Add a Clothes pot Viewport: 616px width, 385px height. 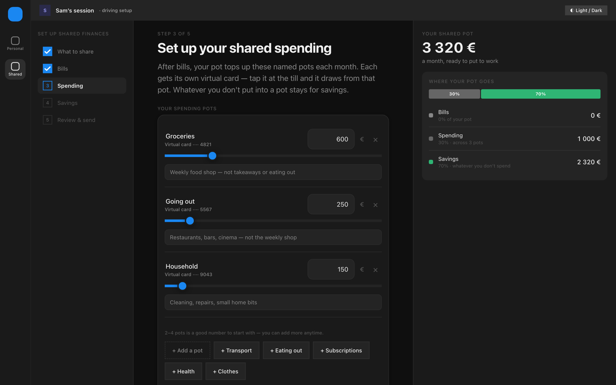pyautogui.click(x=226, y=371)
